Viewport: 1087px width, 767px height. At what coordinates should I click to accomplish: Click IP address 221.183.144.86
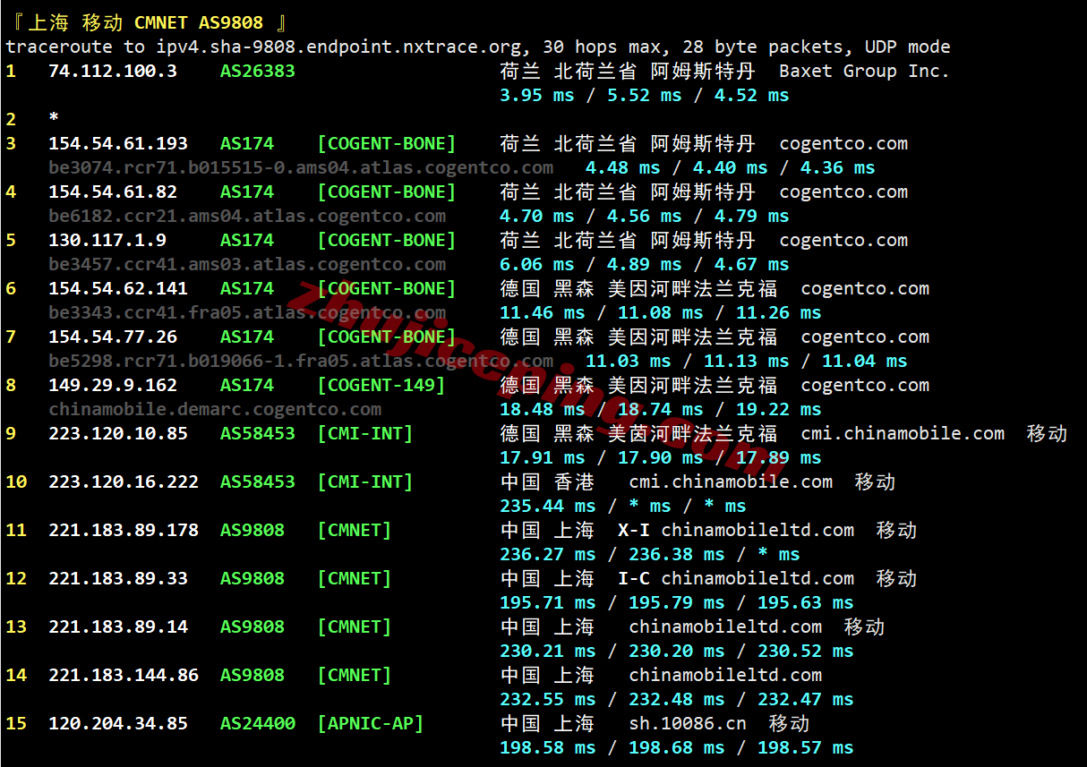click(124, 675)
